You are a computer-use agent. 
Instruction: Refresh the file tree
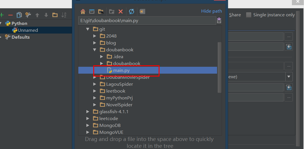click(132, 11)
